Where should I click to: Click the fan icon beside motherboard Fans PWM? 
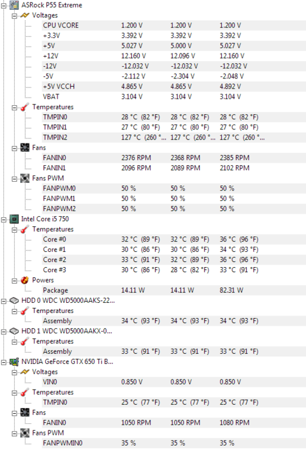[x=25, y=178]
